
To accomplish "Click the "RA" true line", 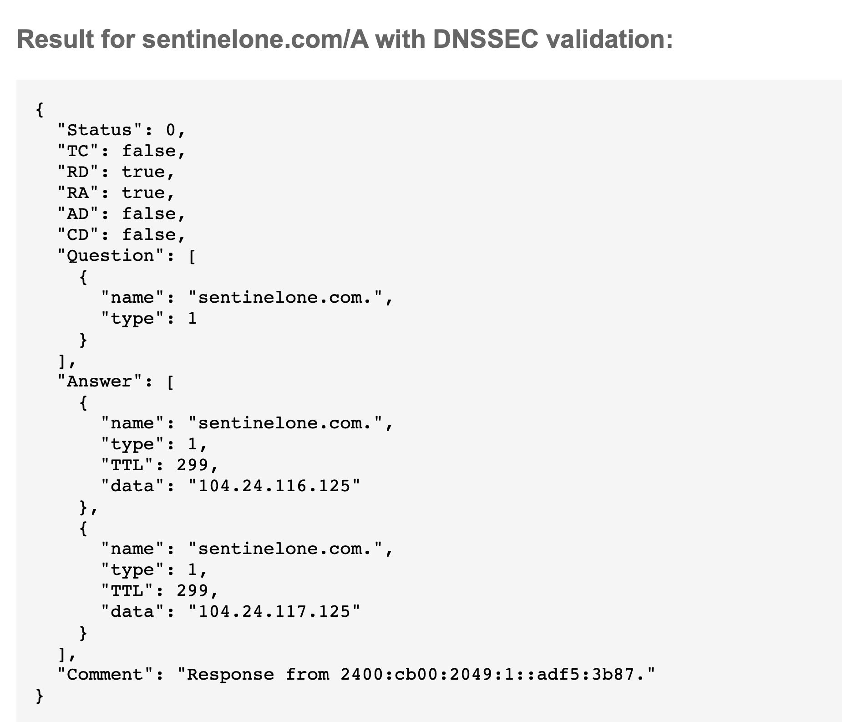I will click(116, 193).
